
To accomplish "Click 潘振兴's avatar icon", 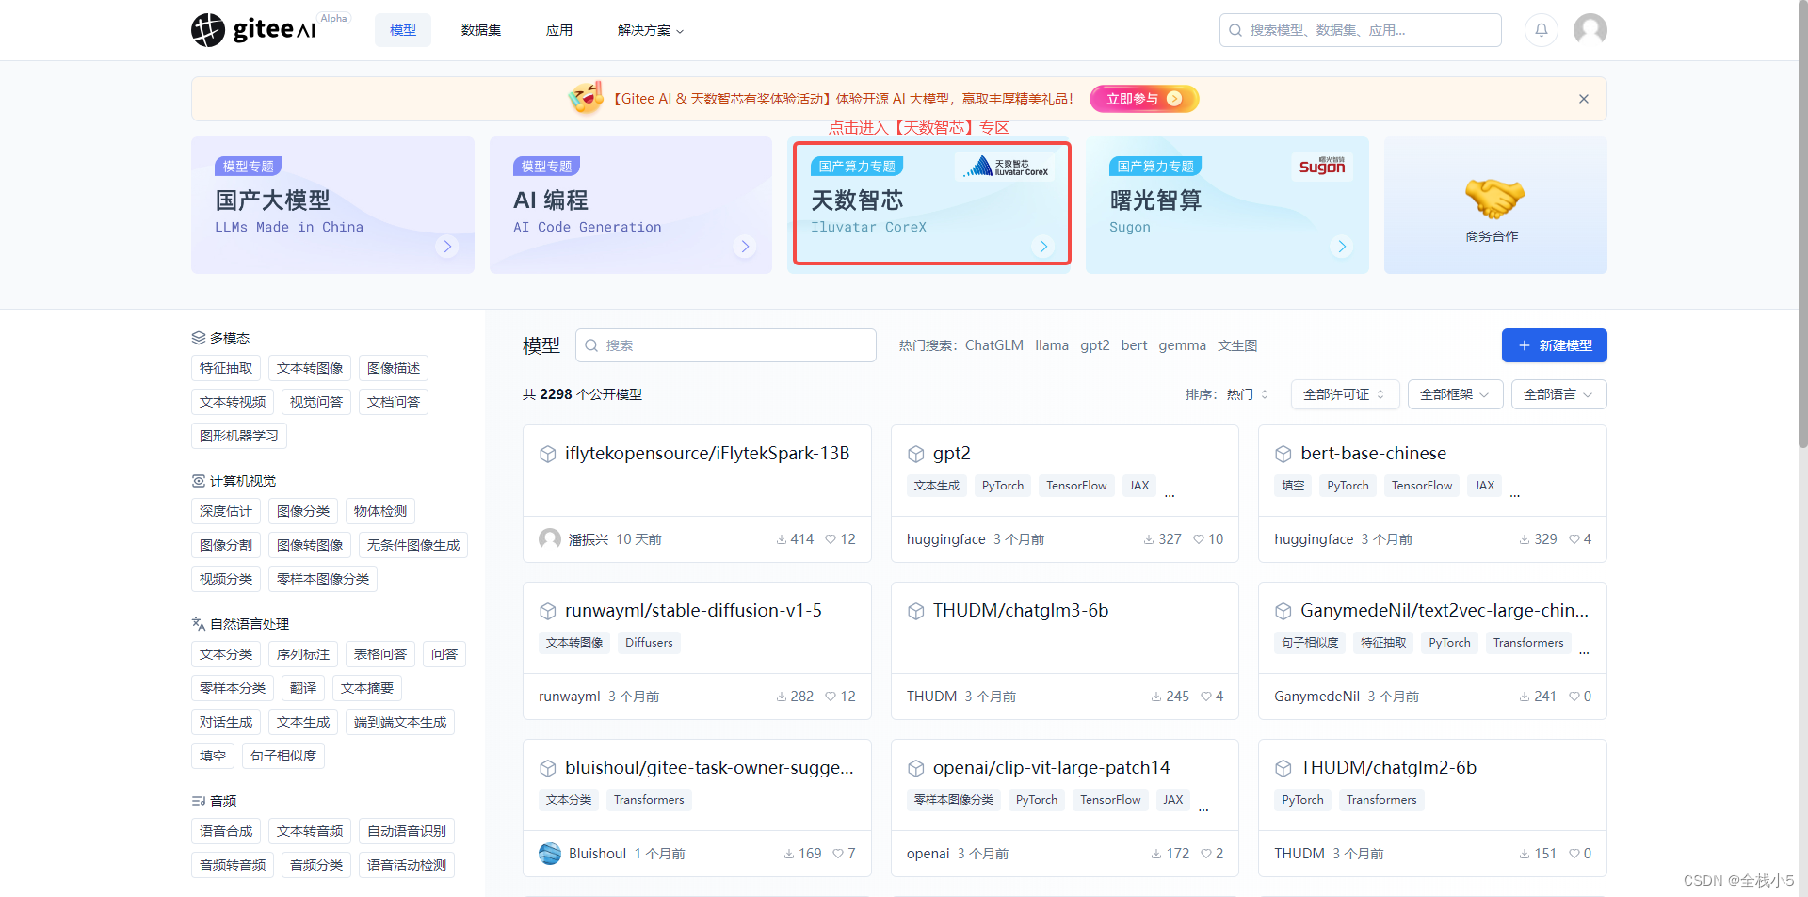I will click(550, 539).
